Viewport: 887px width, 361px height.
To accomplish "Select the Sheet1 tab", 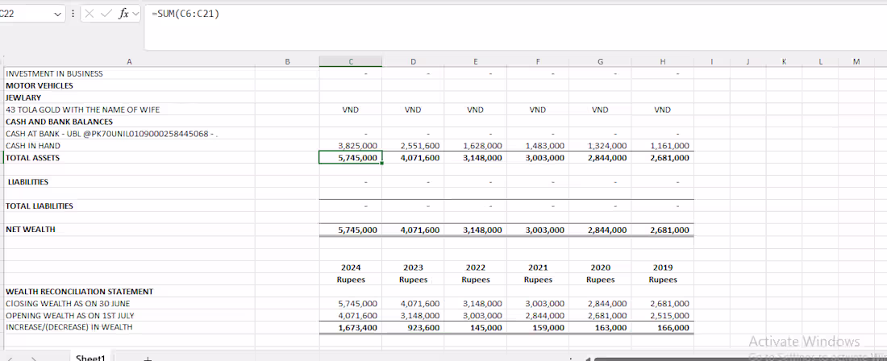I will [x=90, y=358].
